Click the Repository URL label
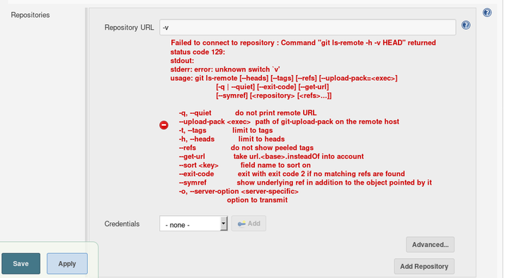This screenshot has width=509, height=278. pyautogui.click(x=130, y=28)
